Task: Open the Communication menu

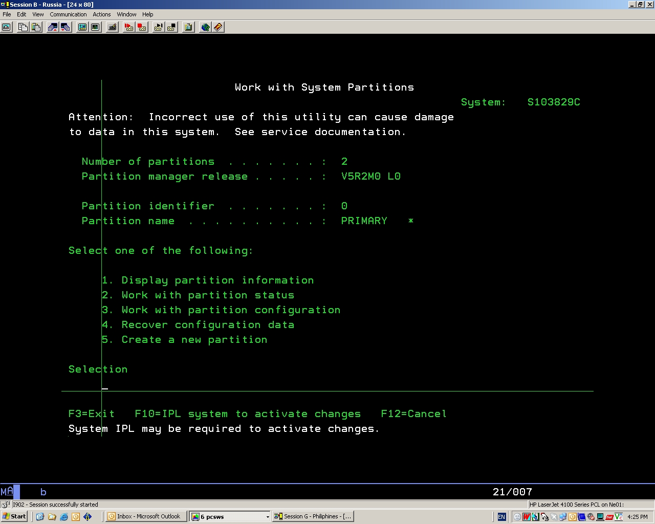Action: tap(68, 14)
